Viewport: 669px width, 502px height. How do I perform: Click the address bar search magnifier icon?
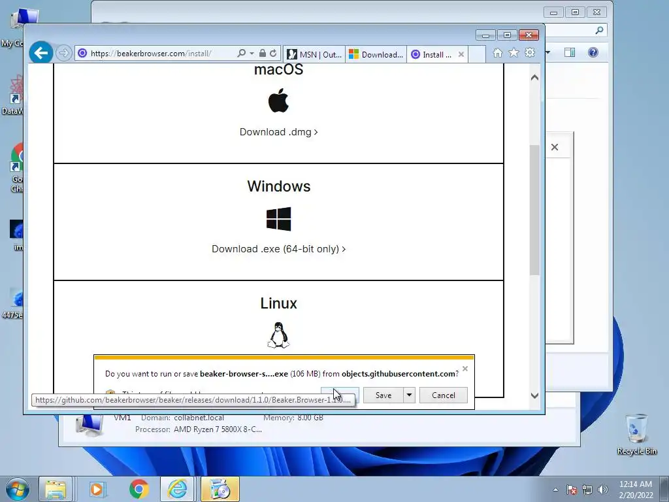click(x=241, y=54)
